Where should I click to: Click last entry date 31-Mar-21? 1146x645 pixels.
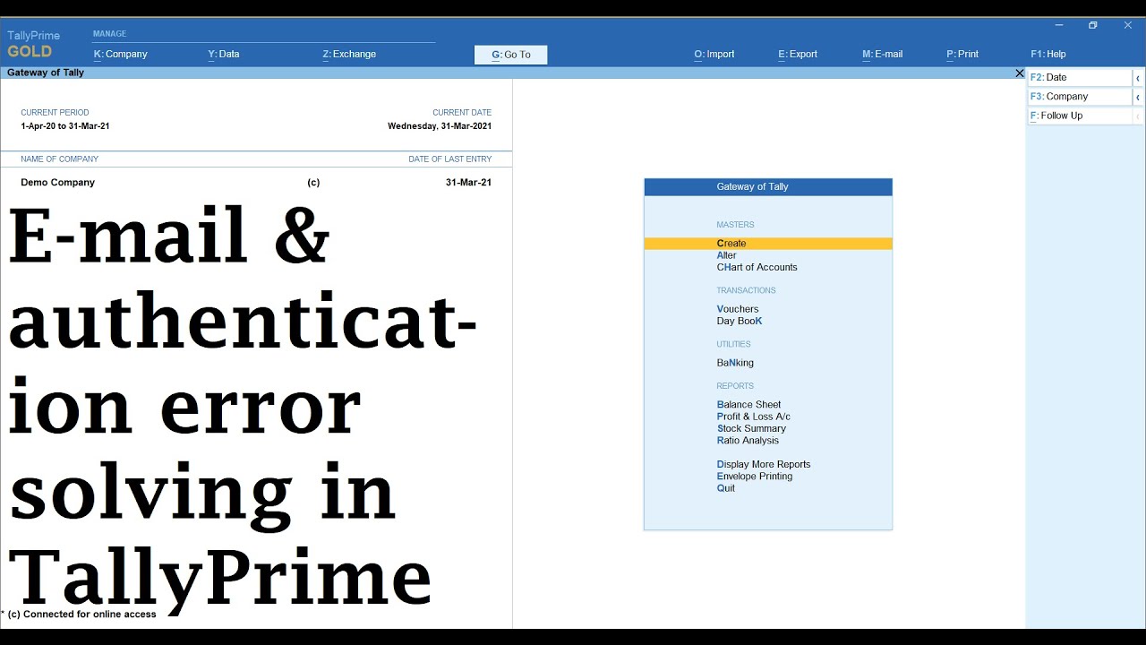(468, 182)
